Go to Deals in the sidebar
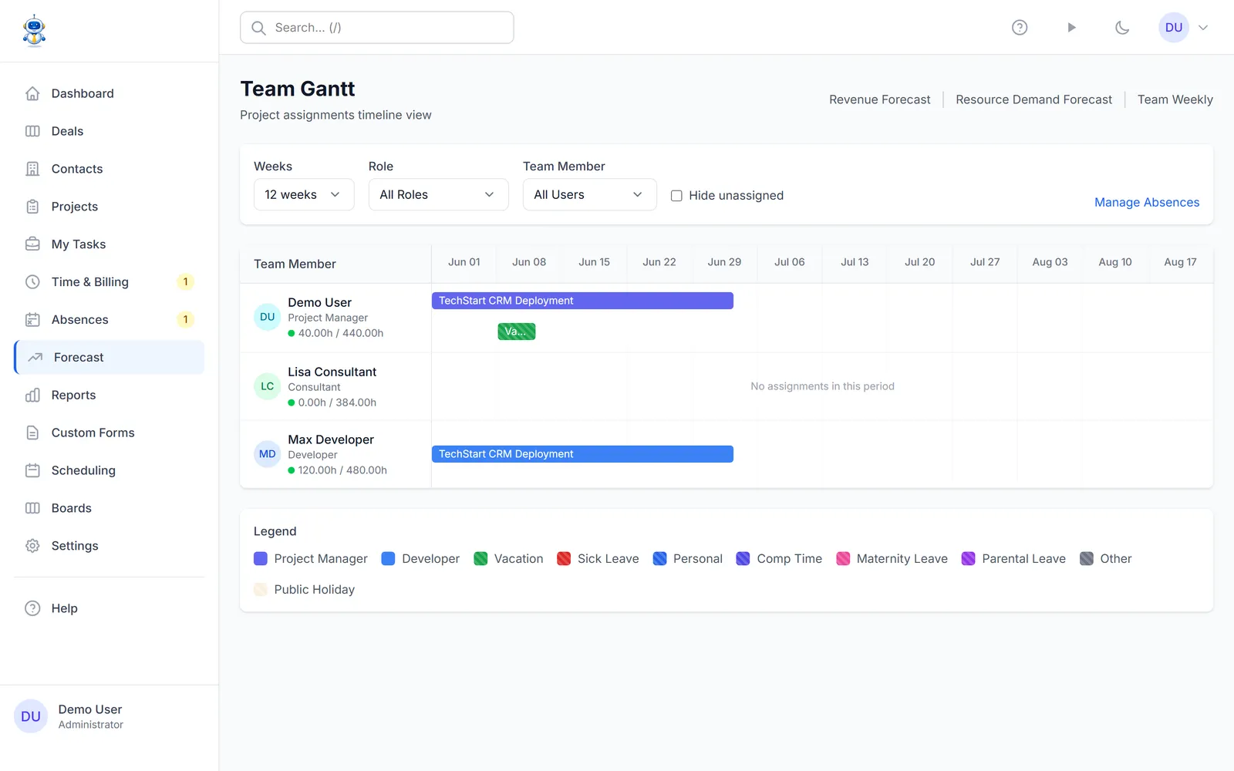Image resolution: width=1234 pixels, height=771 pixels. [109, 131]
